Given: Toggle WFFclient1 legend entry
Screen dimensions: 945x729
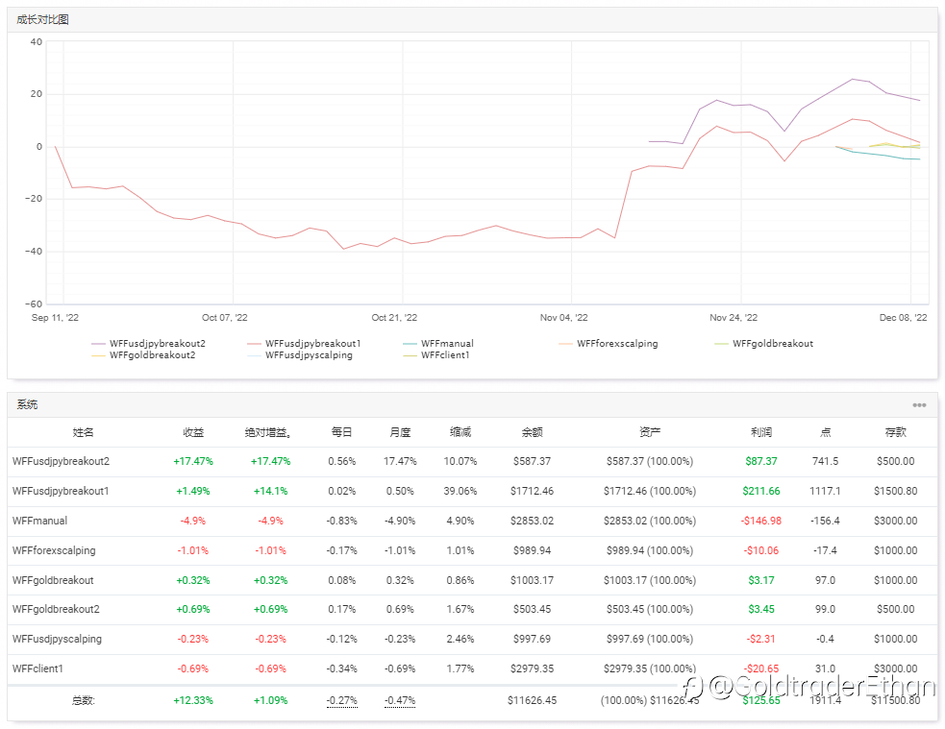Looking at the screenshot, I should [436, 355].
